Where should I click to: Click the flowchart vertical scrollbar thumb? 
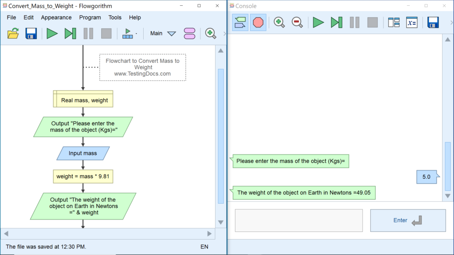pos(221,133)
